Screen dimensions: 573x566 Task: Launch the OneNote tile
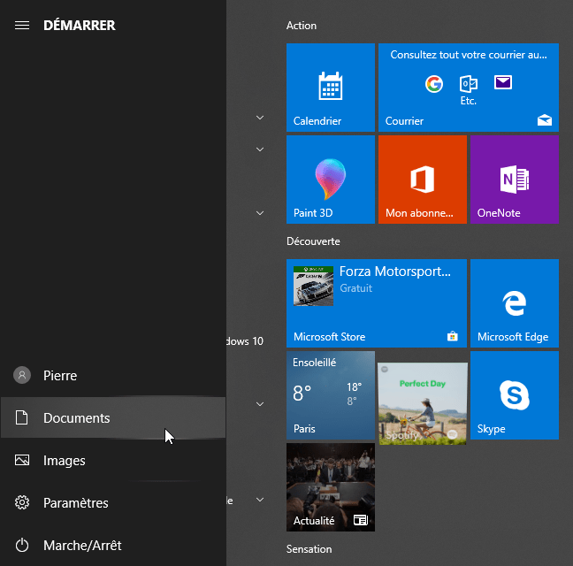point(515,180)
